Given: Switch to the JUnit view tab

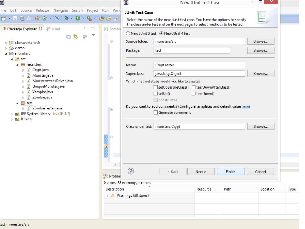Looking at the screenshot, I should click(x=53, y=29).
